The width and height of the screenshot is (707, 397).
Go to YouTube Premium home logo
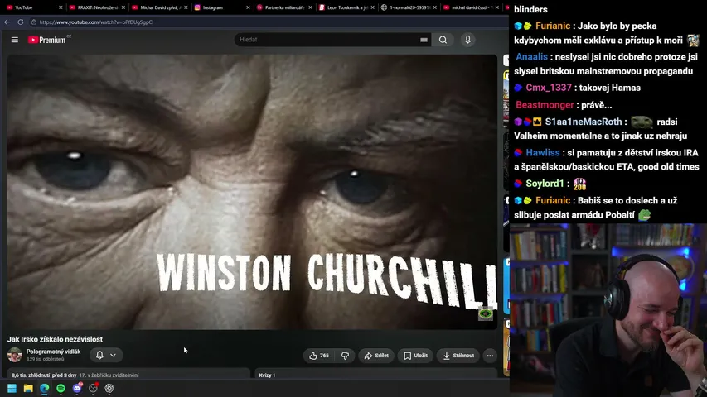tap(49, 40)
